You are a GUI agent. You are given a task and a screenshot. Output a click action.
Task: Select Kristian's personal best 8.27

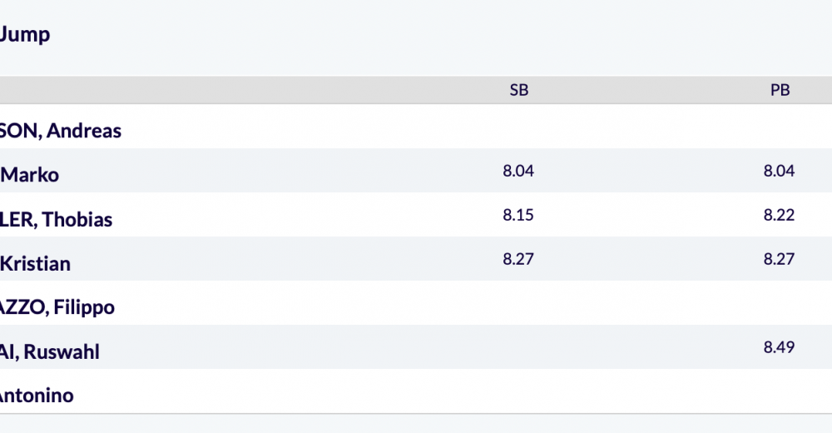(x=779, y=259)
